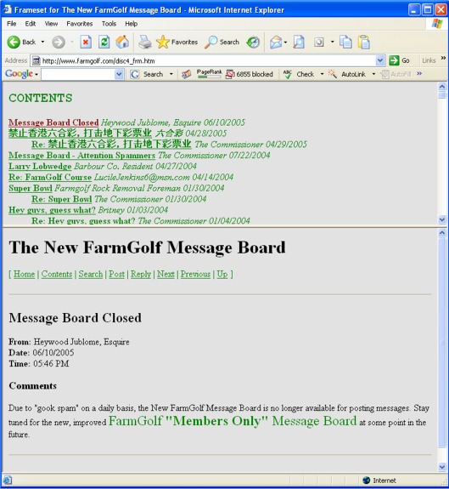Viewport: 449px width, 489px height.
Task: Click inside the Google toolbar search field
Action: pos(78,75)
